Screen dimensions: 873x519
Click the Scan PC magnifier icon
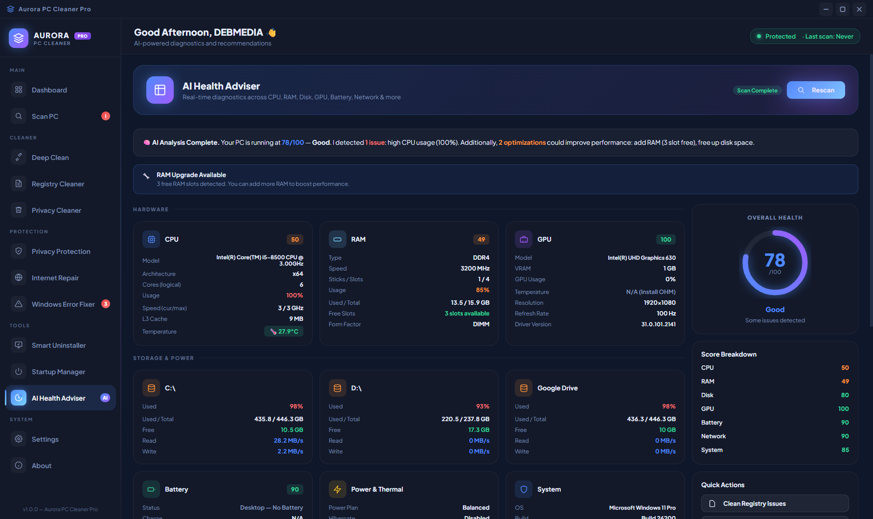tap(19, 116)
